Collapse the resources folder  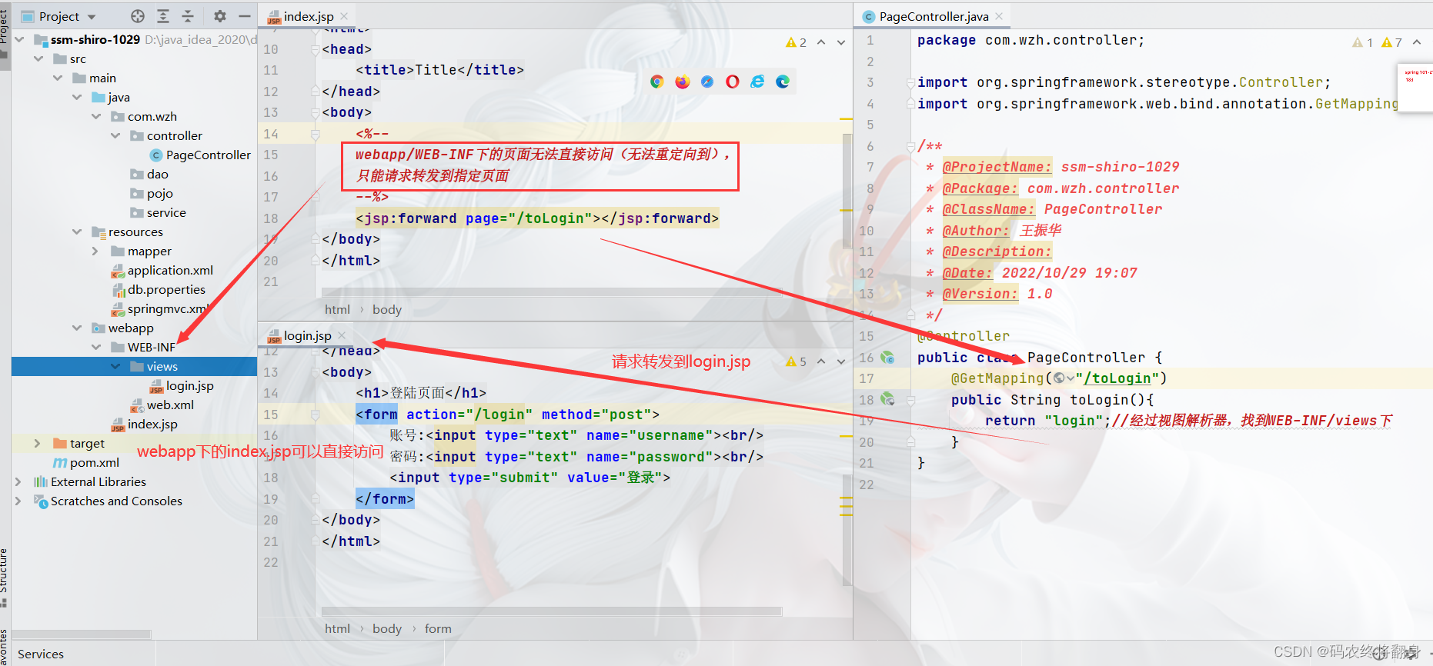pyautogui.click(x=77, y=231)
